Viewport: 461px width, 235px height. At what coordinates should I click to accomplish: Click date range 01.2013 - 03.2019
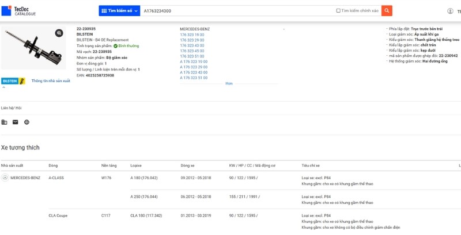[196, 215]
